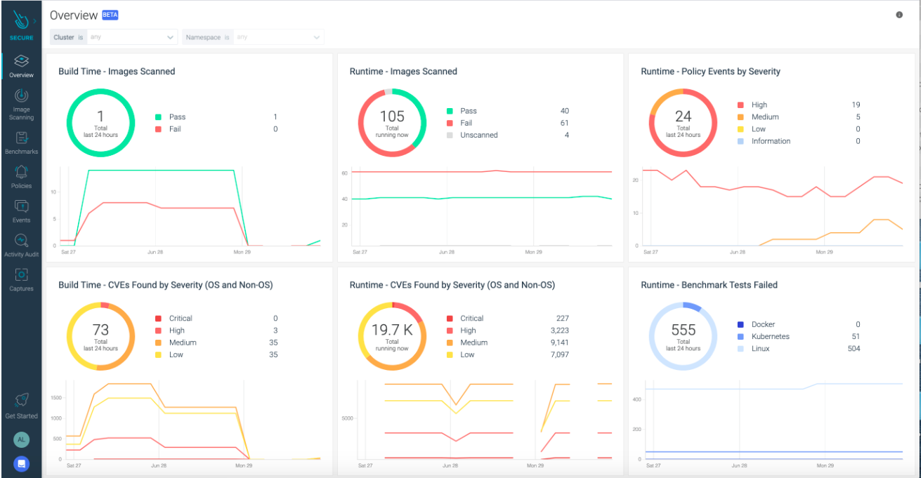Open the Policies section

click(21, 178)
